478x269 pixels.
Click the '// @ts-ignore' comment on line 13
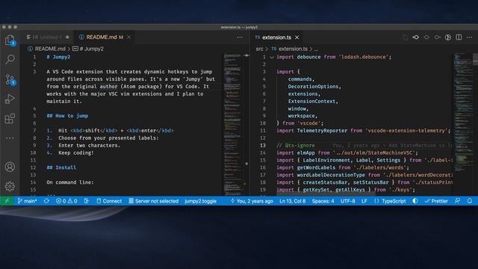pos(296,146)
